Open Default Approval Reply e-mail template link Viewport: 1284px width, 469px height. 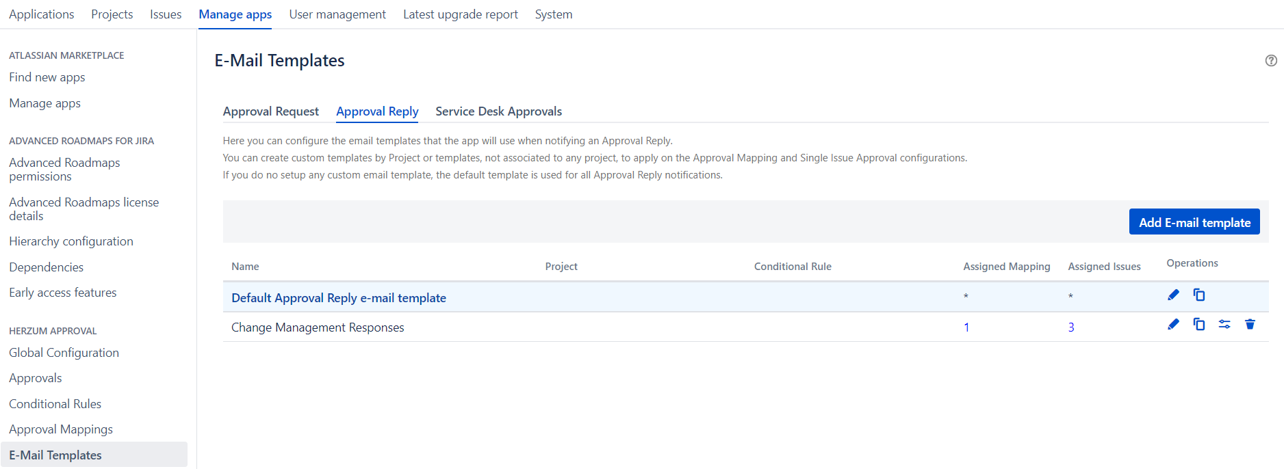(x=339, y=298)
